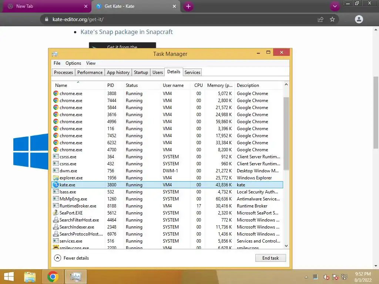379x284 pixels.
Task: Click Chrome icon for PID 4700 row
Action: [x=56, y=150]
